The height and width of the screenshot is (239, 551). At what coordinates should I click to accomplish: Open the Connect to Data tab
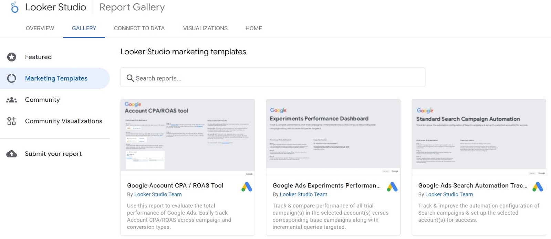pos(139,28)
